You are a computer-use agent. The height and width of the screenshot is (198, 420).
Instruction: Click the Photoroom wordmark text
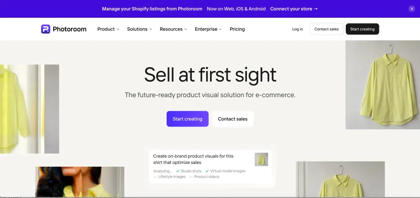pos(70,29)
